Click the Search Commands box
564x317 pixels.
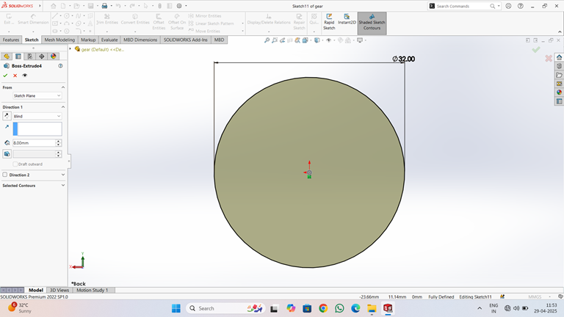pos(462,6)
